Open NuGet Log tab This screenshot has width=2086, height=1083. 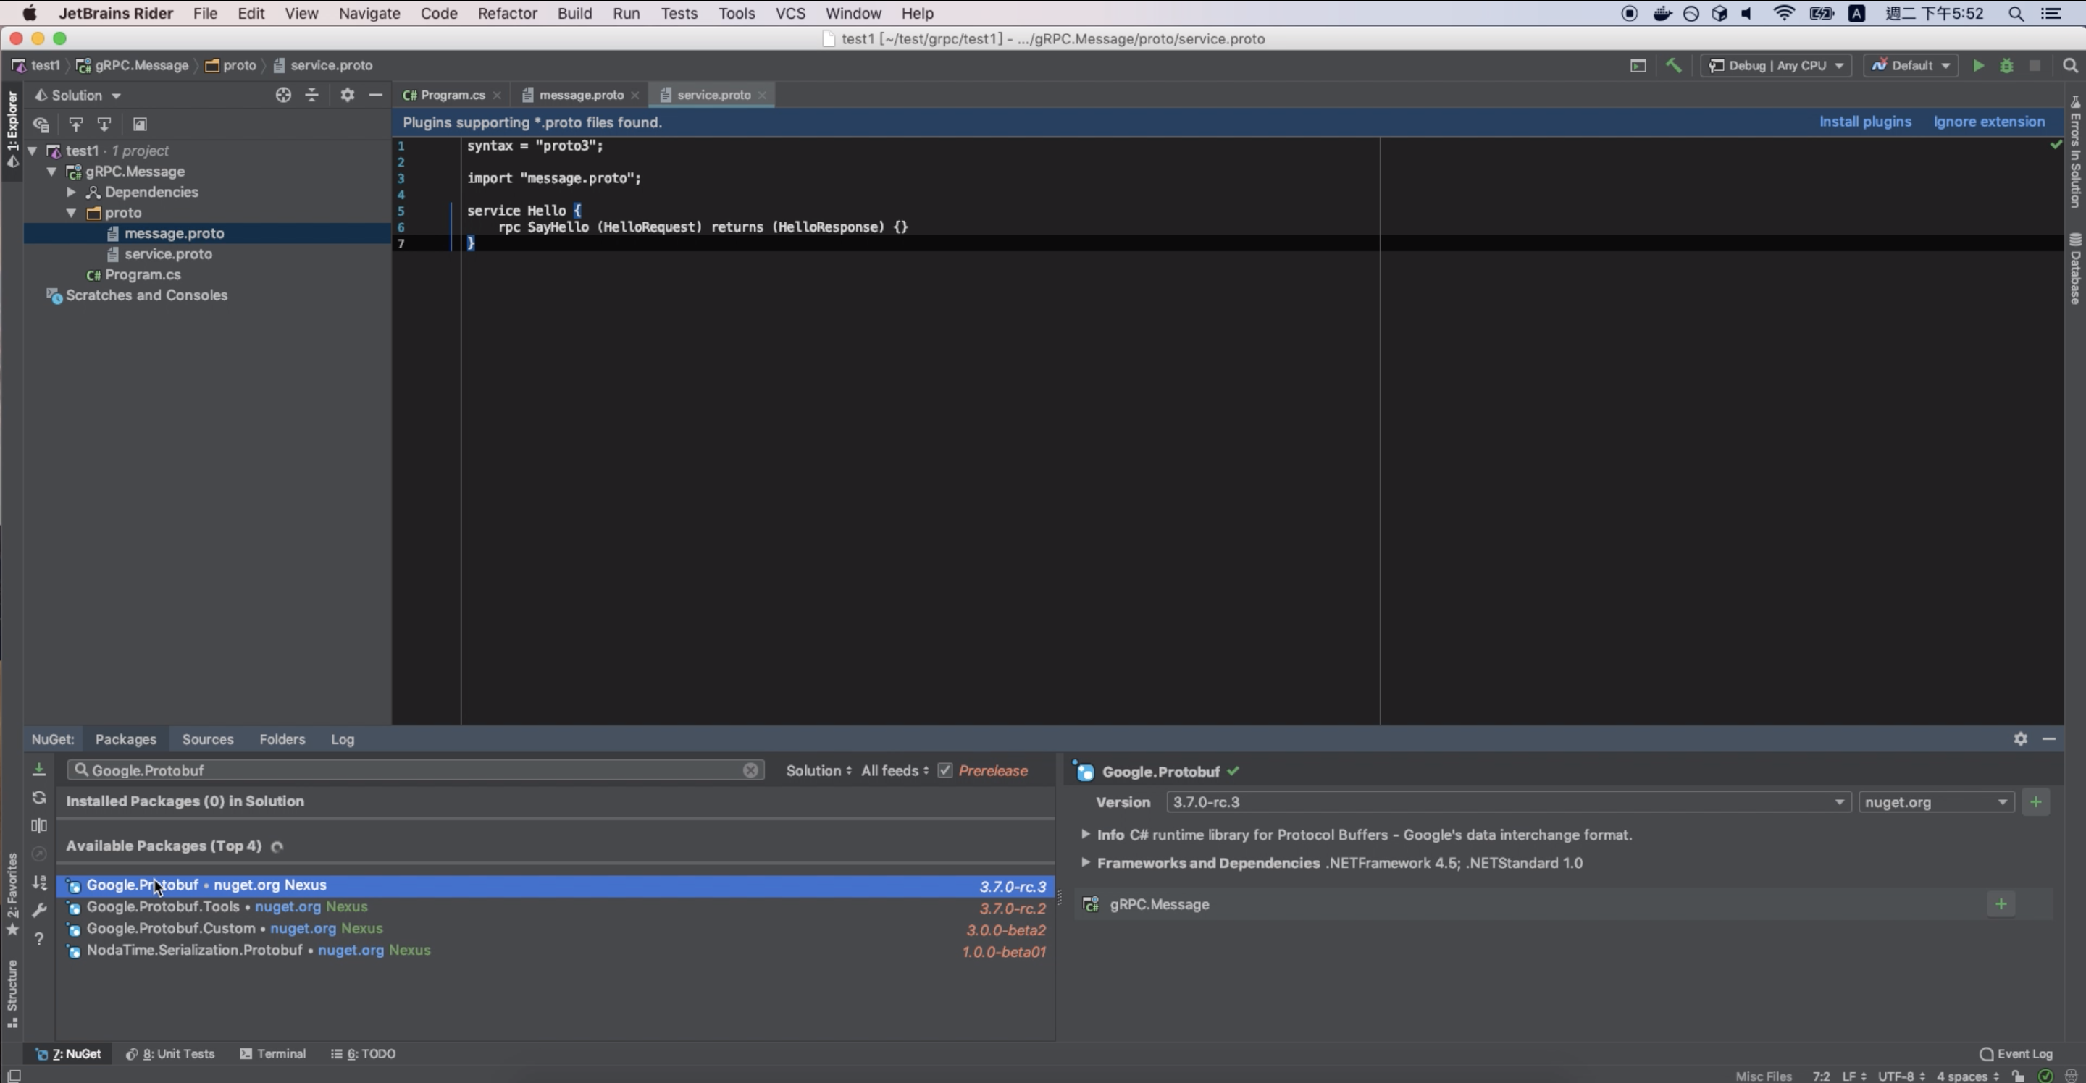click(343, 739)
